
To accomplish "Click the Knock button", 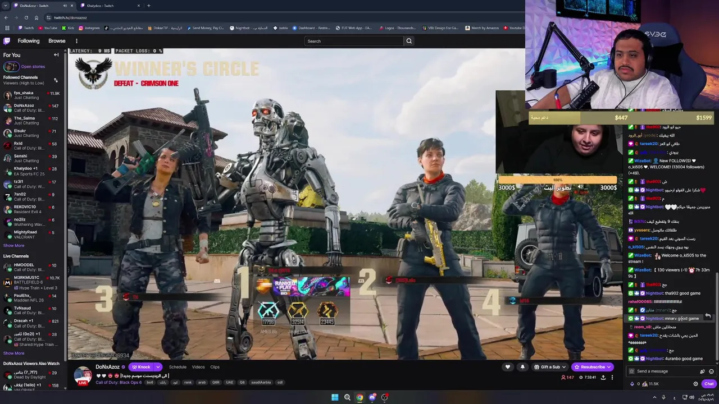I will [x=141, y=367].
